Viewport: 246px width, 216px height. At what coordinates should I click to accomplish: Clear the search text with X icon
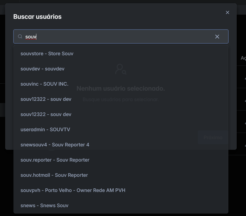(217, 37)
